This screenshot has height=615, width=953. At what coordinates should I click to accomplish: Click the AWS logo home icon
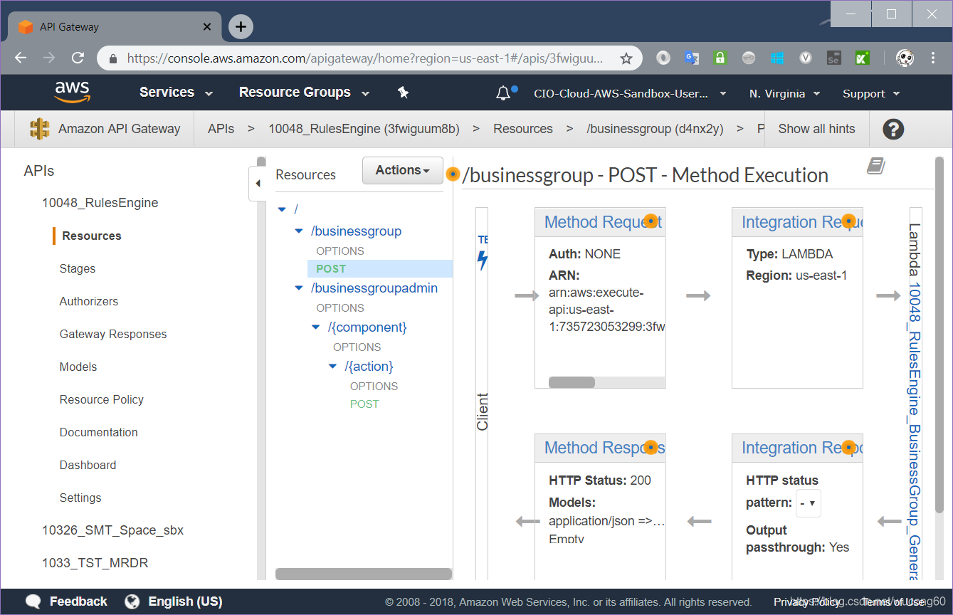coord(72,93)
